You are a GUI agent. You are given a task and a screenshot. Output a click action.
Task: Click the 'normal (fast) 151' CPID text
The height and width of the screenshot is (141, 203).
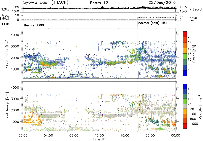coord(153,23)
